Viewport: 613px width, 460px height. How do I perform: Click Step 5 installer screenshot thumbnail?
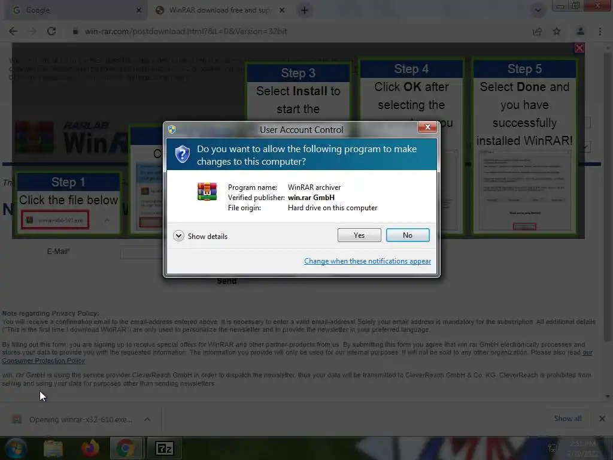click(524, 190)
